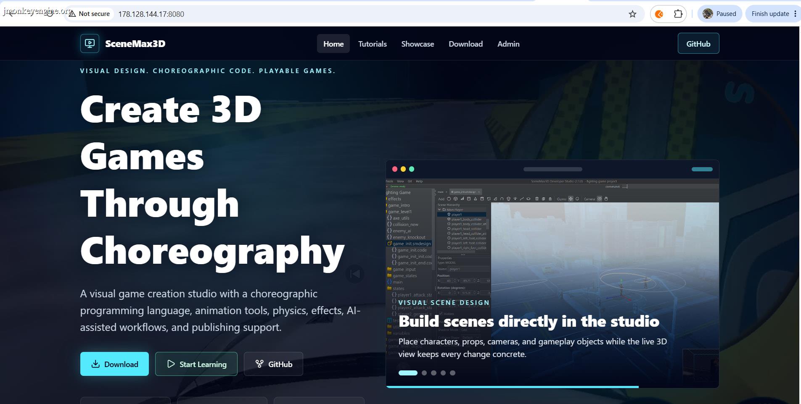This screenshot has height=404, width=801.
Task: Open Chrome's three-dot menu
Action: pos(795,14)
